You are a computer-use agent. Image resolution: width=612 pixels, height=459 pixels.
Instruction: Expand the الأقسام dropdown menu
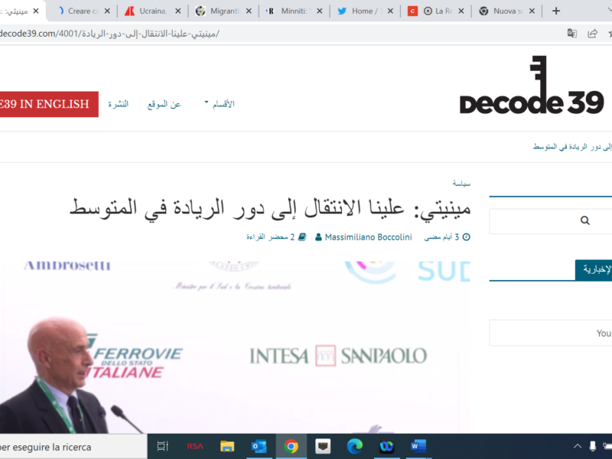220,104
